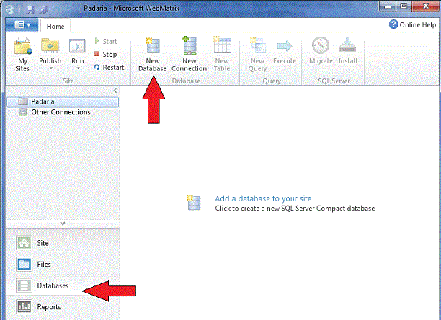Restart the site from the ribbon
This screenshot has width=441, height=320.
109,68
